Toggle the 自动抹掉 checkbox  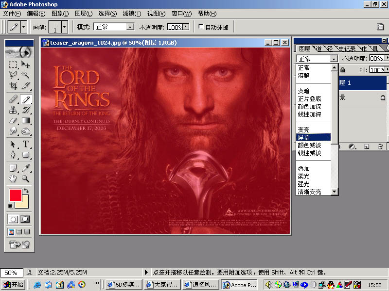click(x=201, y=27)
